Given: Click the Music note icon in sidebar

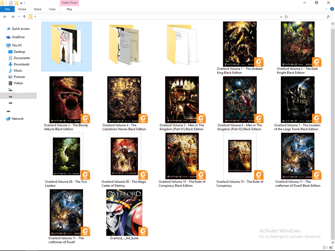Looking at the screenshot, I should pyautogui.click(x=11, y=71).
